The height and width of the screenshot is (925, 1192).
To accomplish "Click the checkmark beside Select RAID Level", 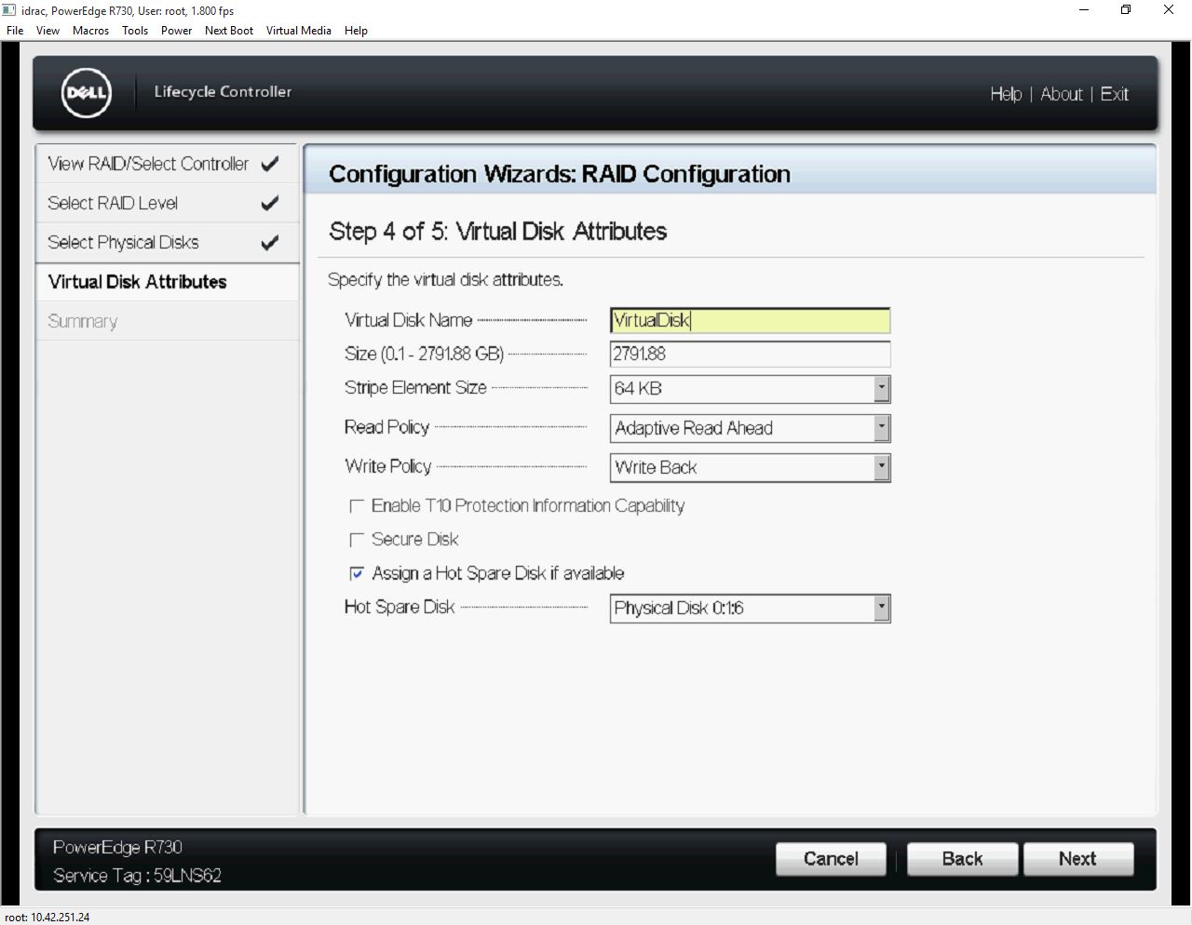I will (270, 203).
